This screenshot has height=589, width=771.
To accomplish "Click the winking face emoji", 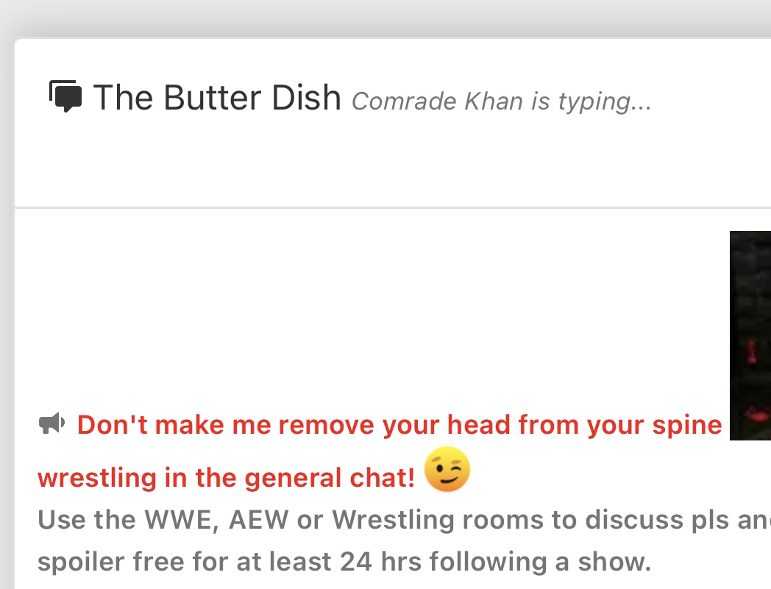I will [447, 469].
